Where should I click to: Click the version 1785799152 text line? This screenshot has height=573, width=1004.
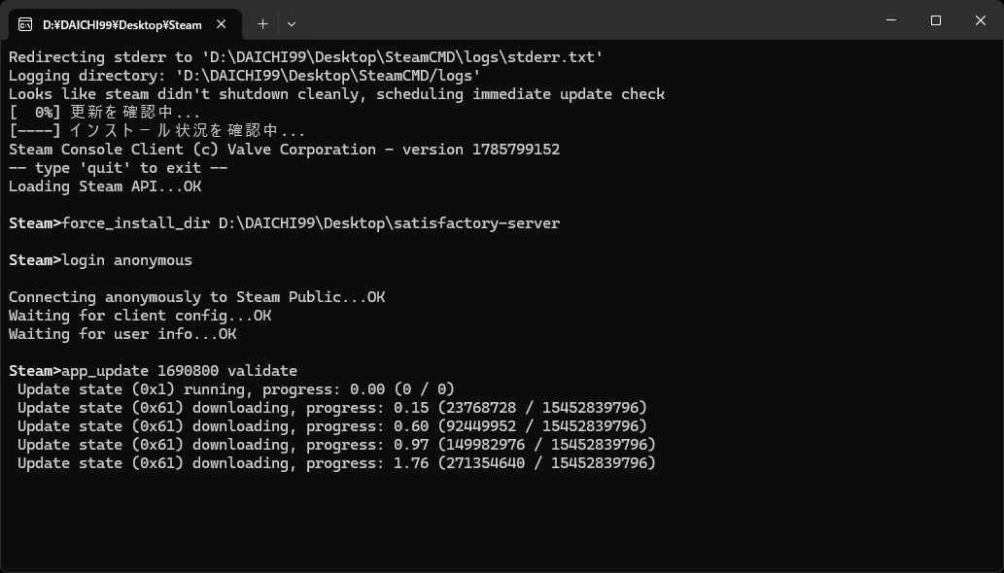click(285, 150)
